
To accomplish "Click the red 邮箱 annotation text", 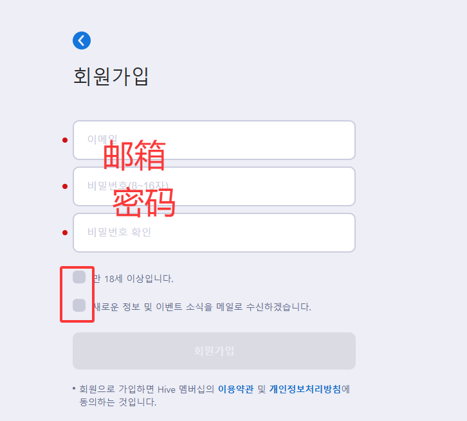I will 134,156.
